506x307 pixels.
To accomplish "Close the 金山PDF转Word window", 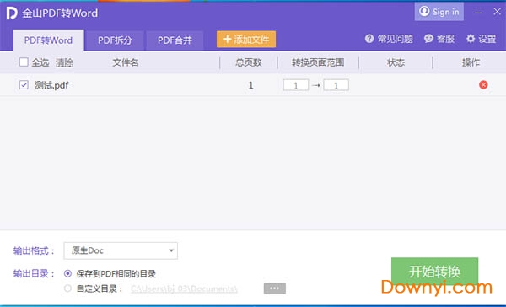I will (x=497, y=12).
